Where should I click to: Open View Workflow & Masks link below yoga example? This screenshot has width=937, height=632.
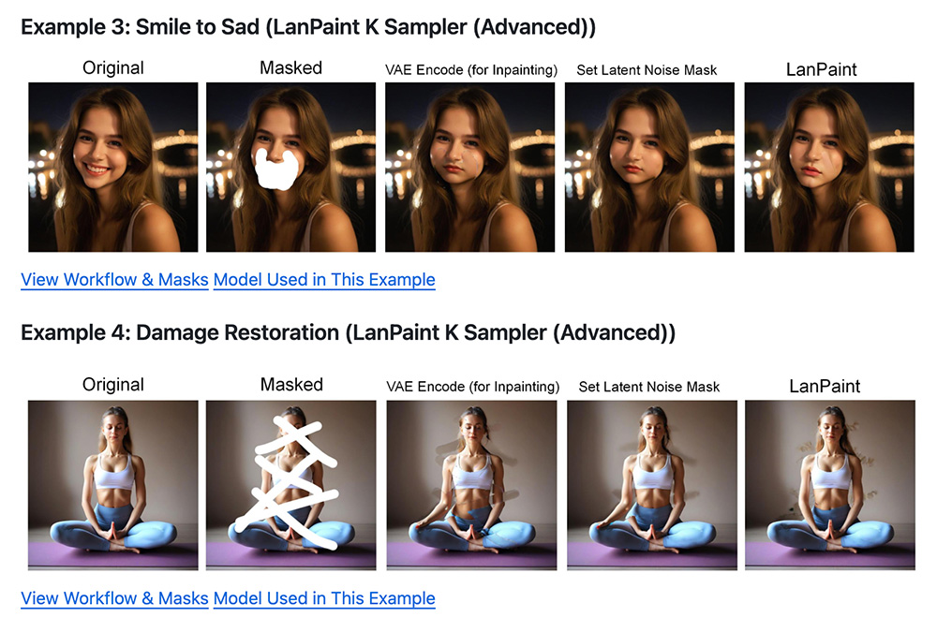[x=114, y=598]
